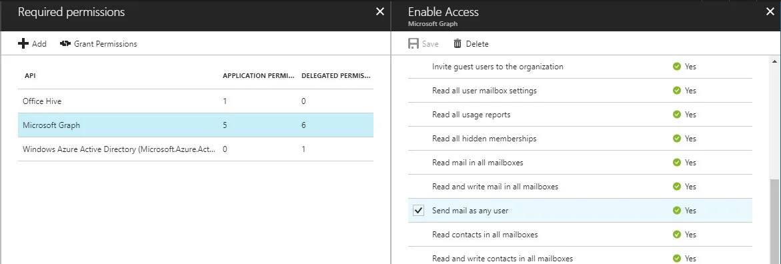Image resolution: width=781 pixels, height=264 pixels.
Task: Click green check icon for Read all usage reports
Action: click(x=676, y=115)
